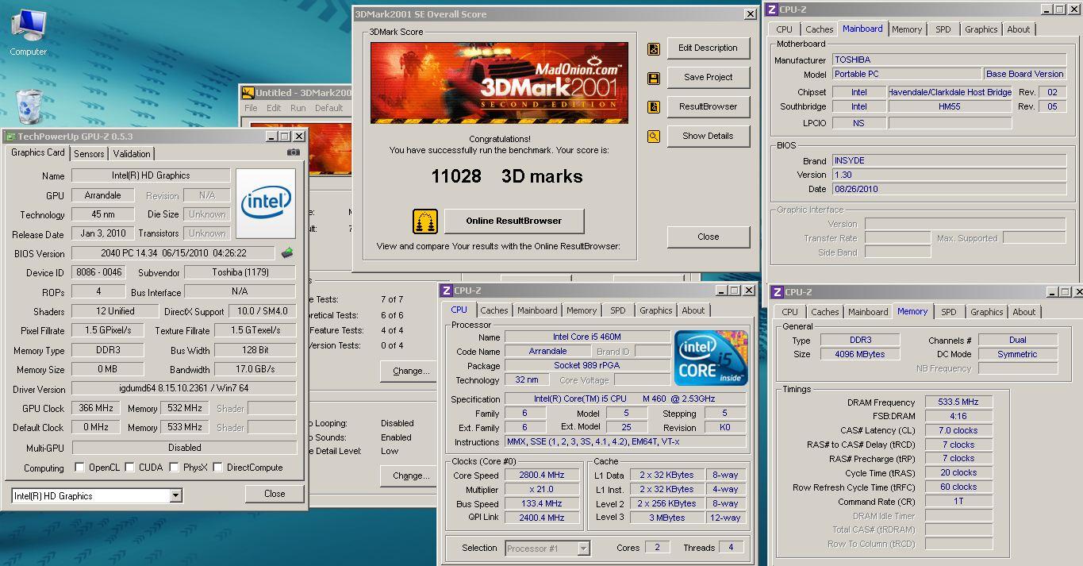Click the Manufacturer TOSHIBA field
This screenshot has height=566, width=1083.
(949, 60)
